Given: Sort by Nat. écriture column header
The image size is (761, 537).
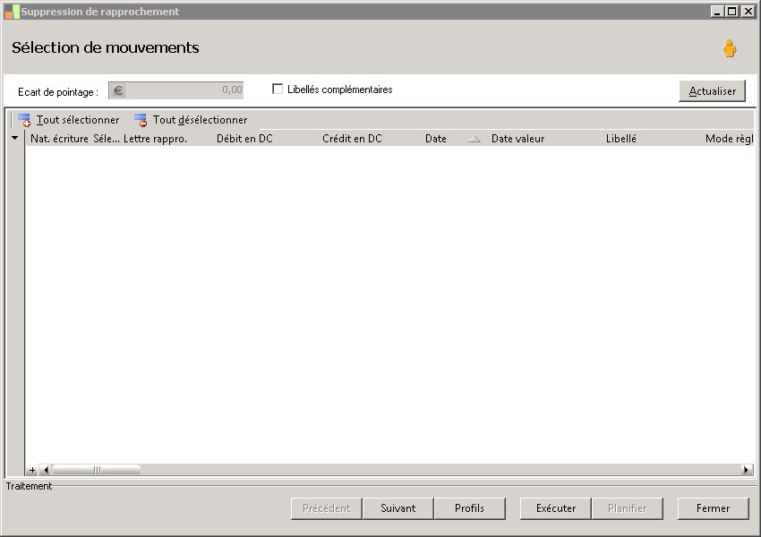Looking at the screenshot, I should point(59,139).
